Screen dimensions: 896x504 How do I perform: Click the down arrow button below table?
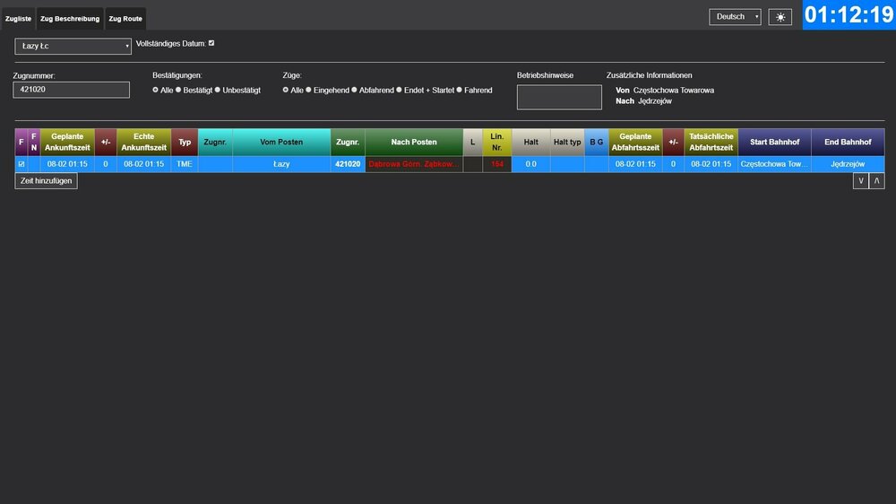point(860,181)
